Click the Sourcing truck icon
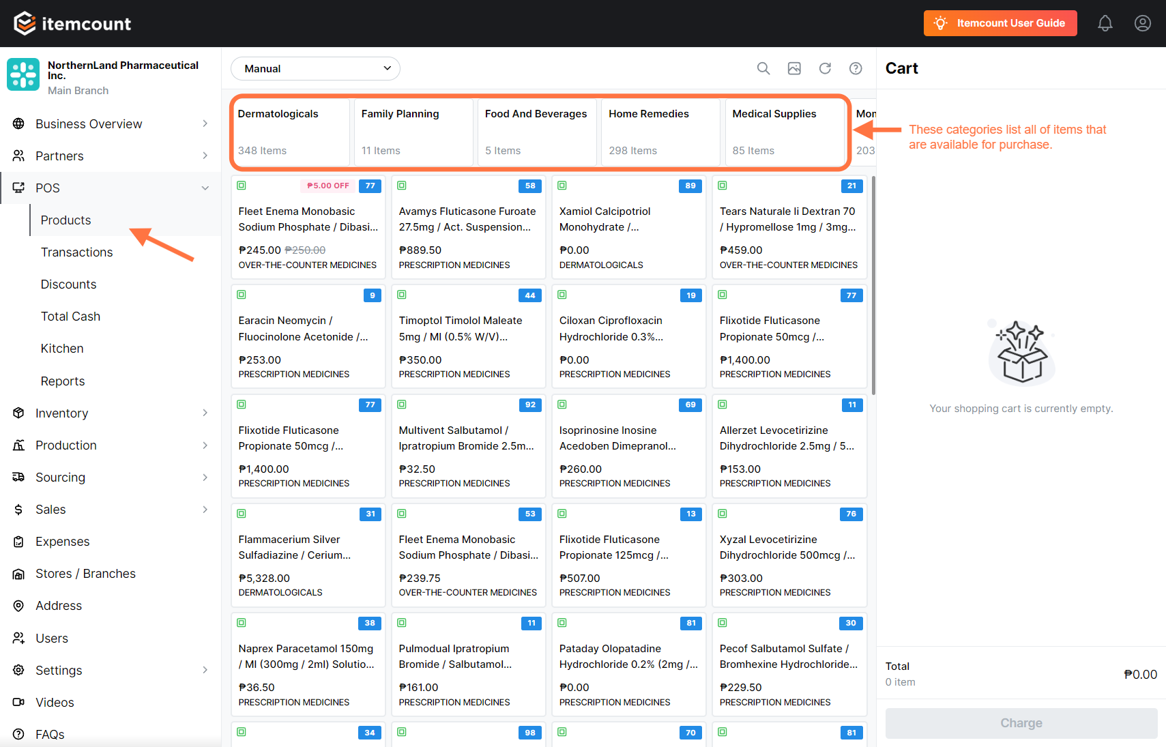The width and height of the screenshot is (1166, 747). coord(18,478)
